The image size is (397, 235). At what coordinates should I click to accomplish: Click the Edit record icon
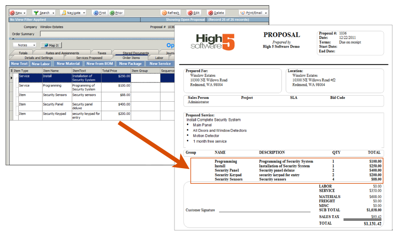[x=190, y=13]
